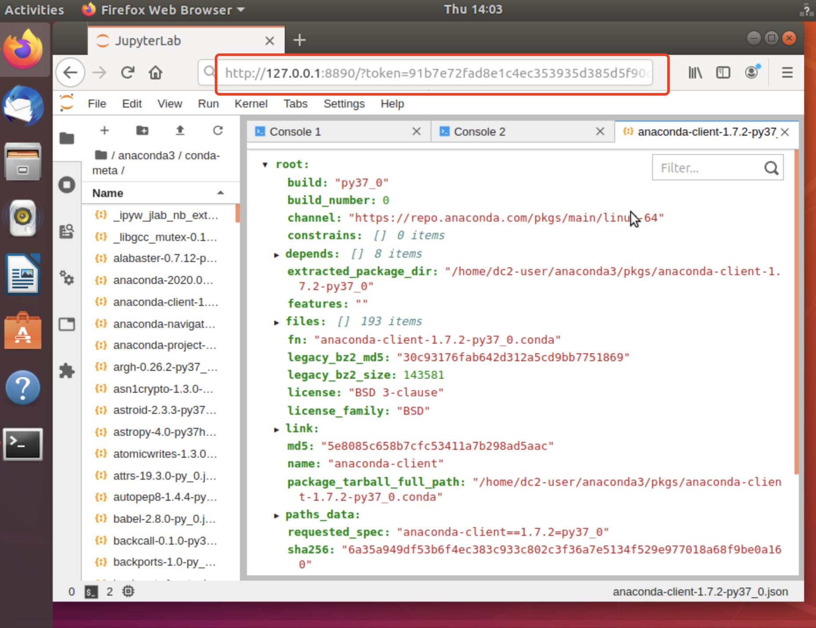Open Terminal from the dock

[x=23, y=444]
